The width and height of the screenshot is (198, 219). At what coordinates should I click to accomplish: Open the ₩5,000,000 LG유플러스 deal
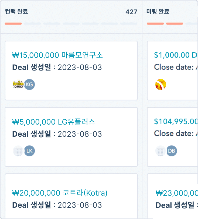point(54,122)
